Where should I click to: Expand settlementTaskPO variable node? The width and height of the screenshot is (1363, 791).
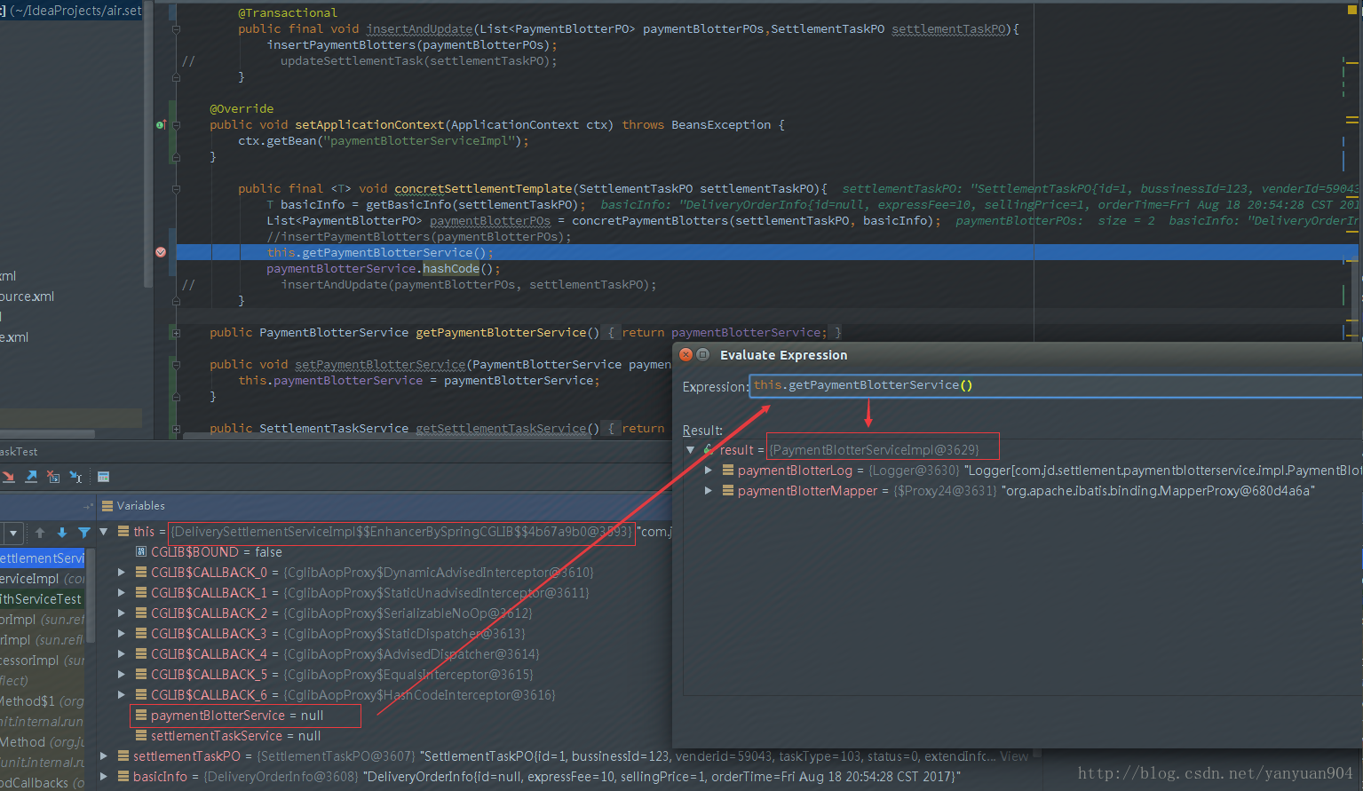(x=104, y=756)
